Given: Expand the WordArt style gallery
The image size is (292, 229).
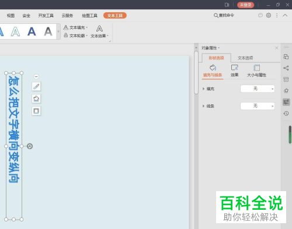Looking at the screenshot, I should click(58, 31).
